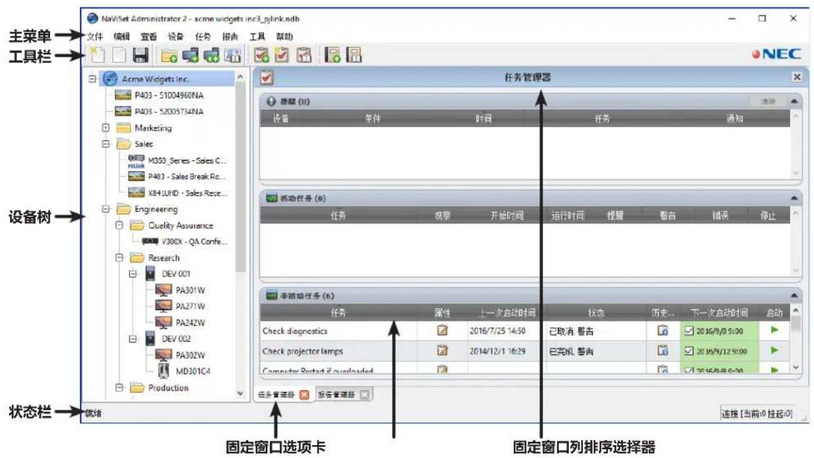Screen dimensions: 814x458
Task: Click the add task clipboard icon
Action: coord(262,56)
